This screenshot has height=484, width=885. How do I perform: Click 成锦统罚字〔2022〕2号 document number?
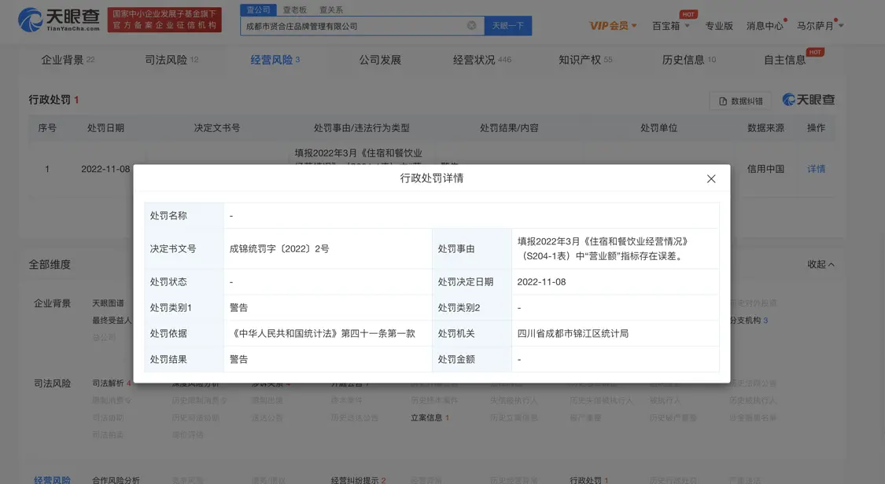click(x=279, y=248)
